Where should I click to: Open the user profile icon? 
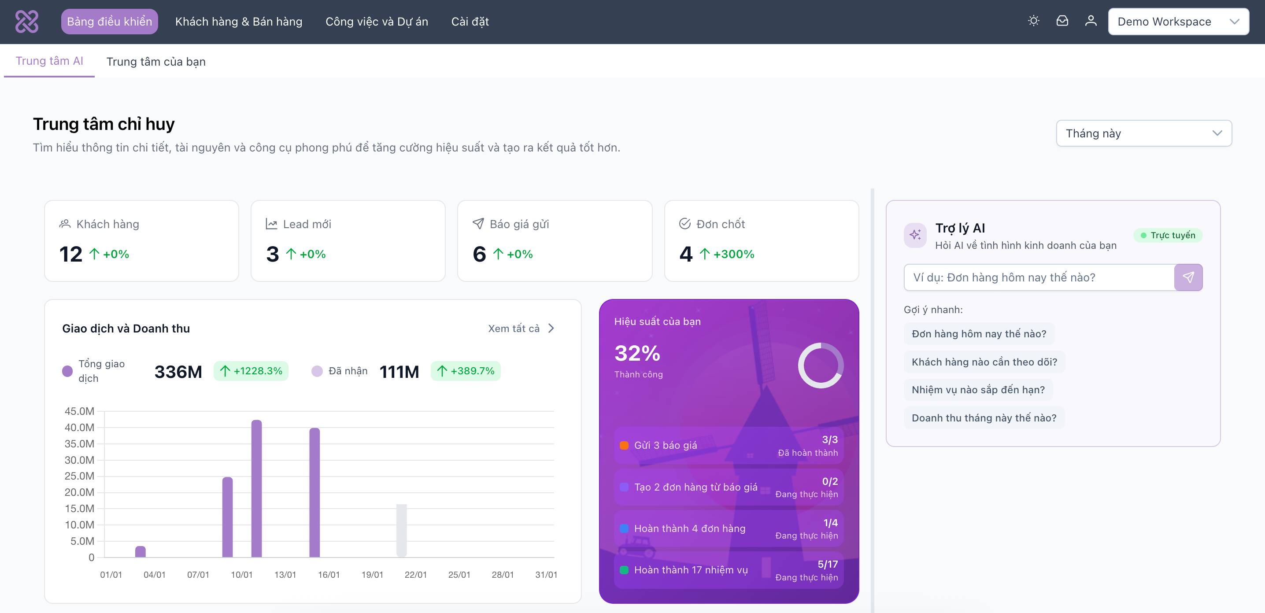click(1090, 21)
